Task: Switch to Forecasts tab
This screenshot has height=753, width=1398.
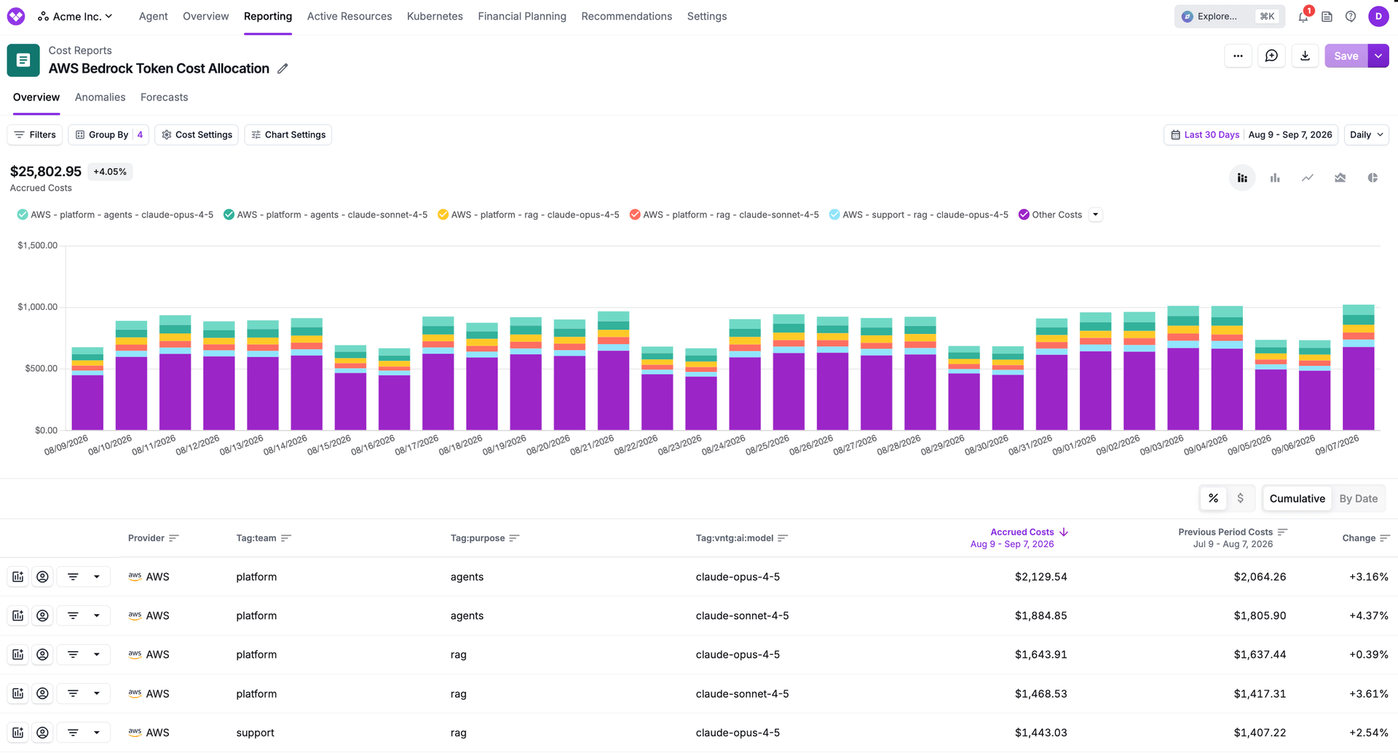Action: [x=164, y=97]
